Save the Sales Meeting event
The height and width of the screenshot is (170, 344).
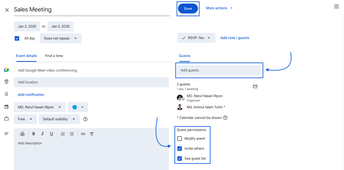(x=188, y=8)
